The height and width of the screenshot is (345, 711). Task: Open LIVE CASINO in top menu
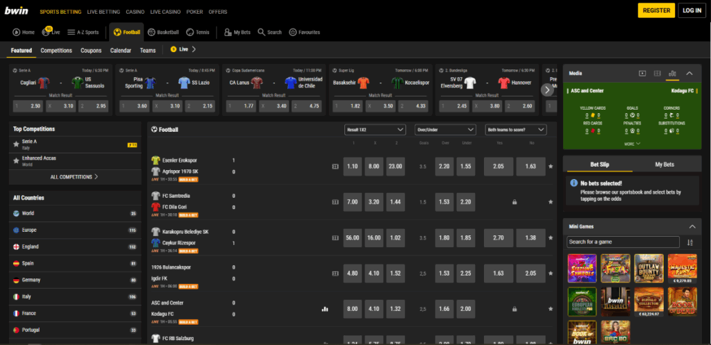tap(165, 12)
